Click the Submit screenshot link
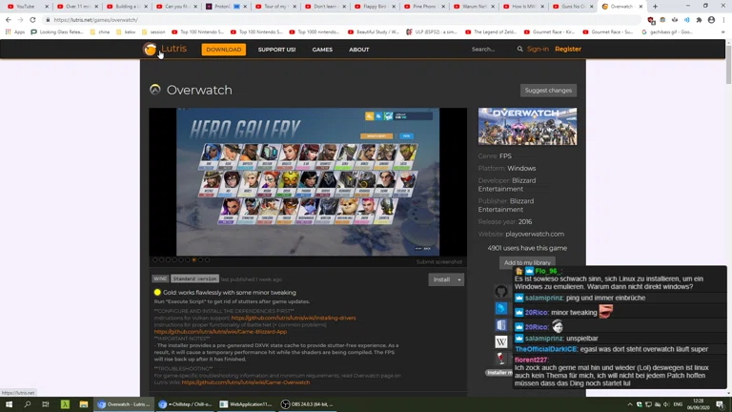This screenshot has width=732, height=412. pyautogui.click(x=439, y=261)
